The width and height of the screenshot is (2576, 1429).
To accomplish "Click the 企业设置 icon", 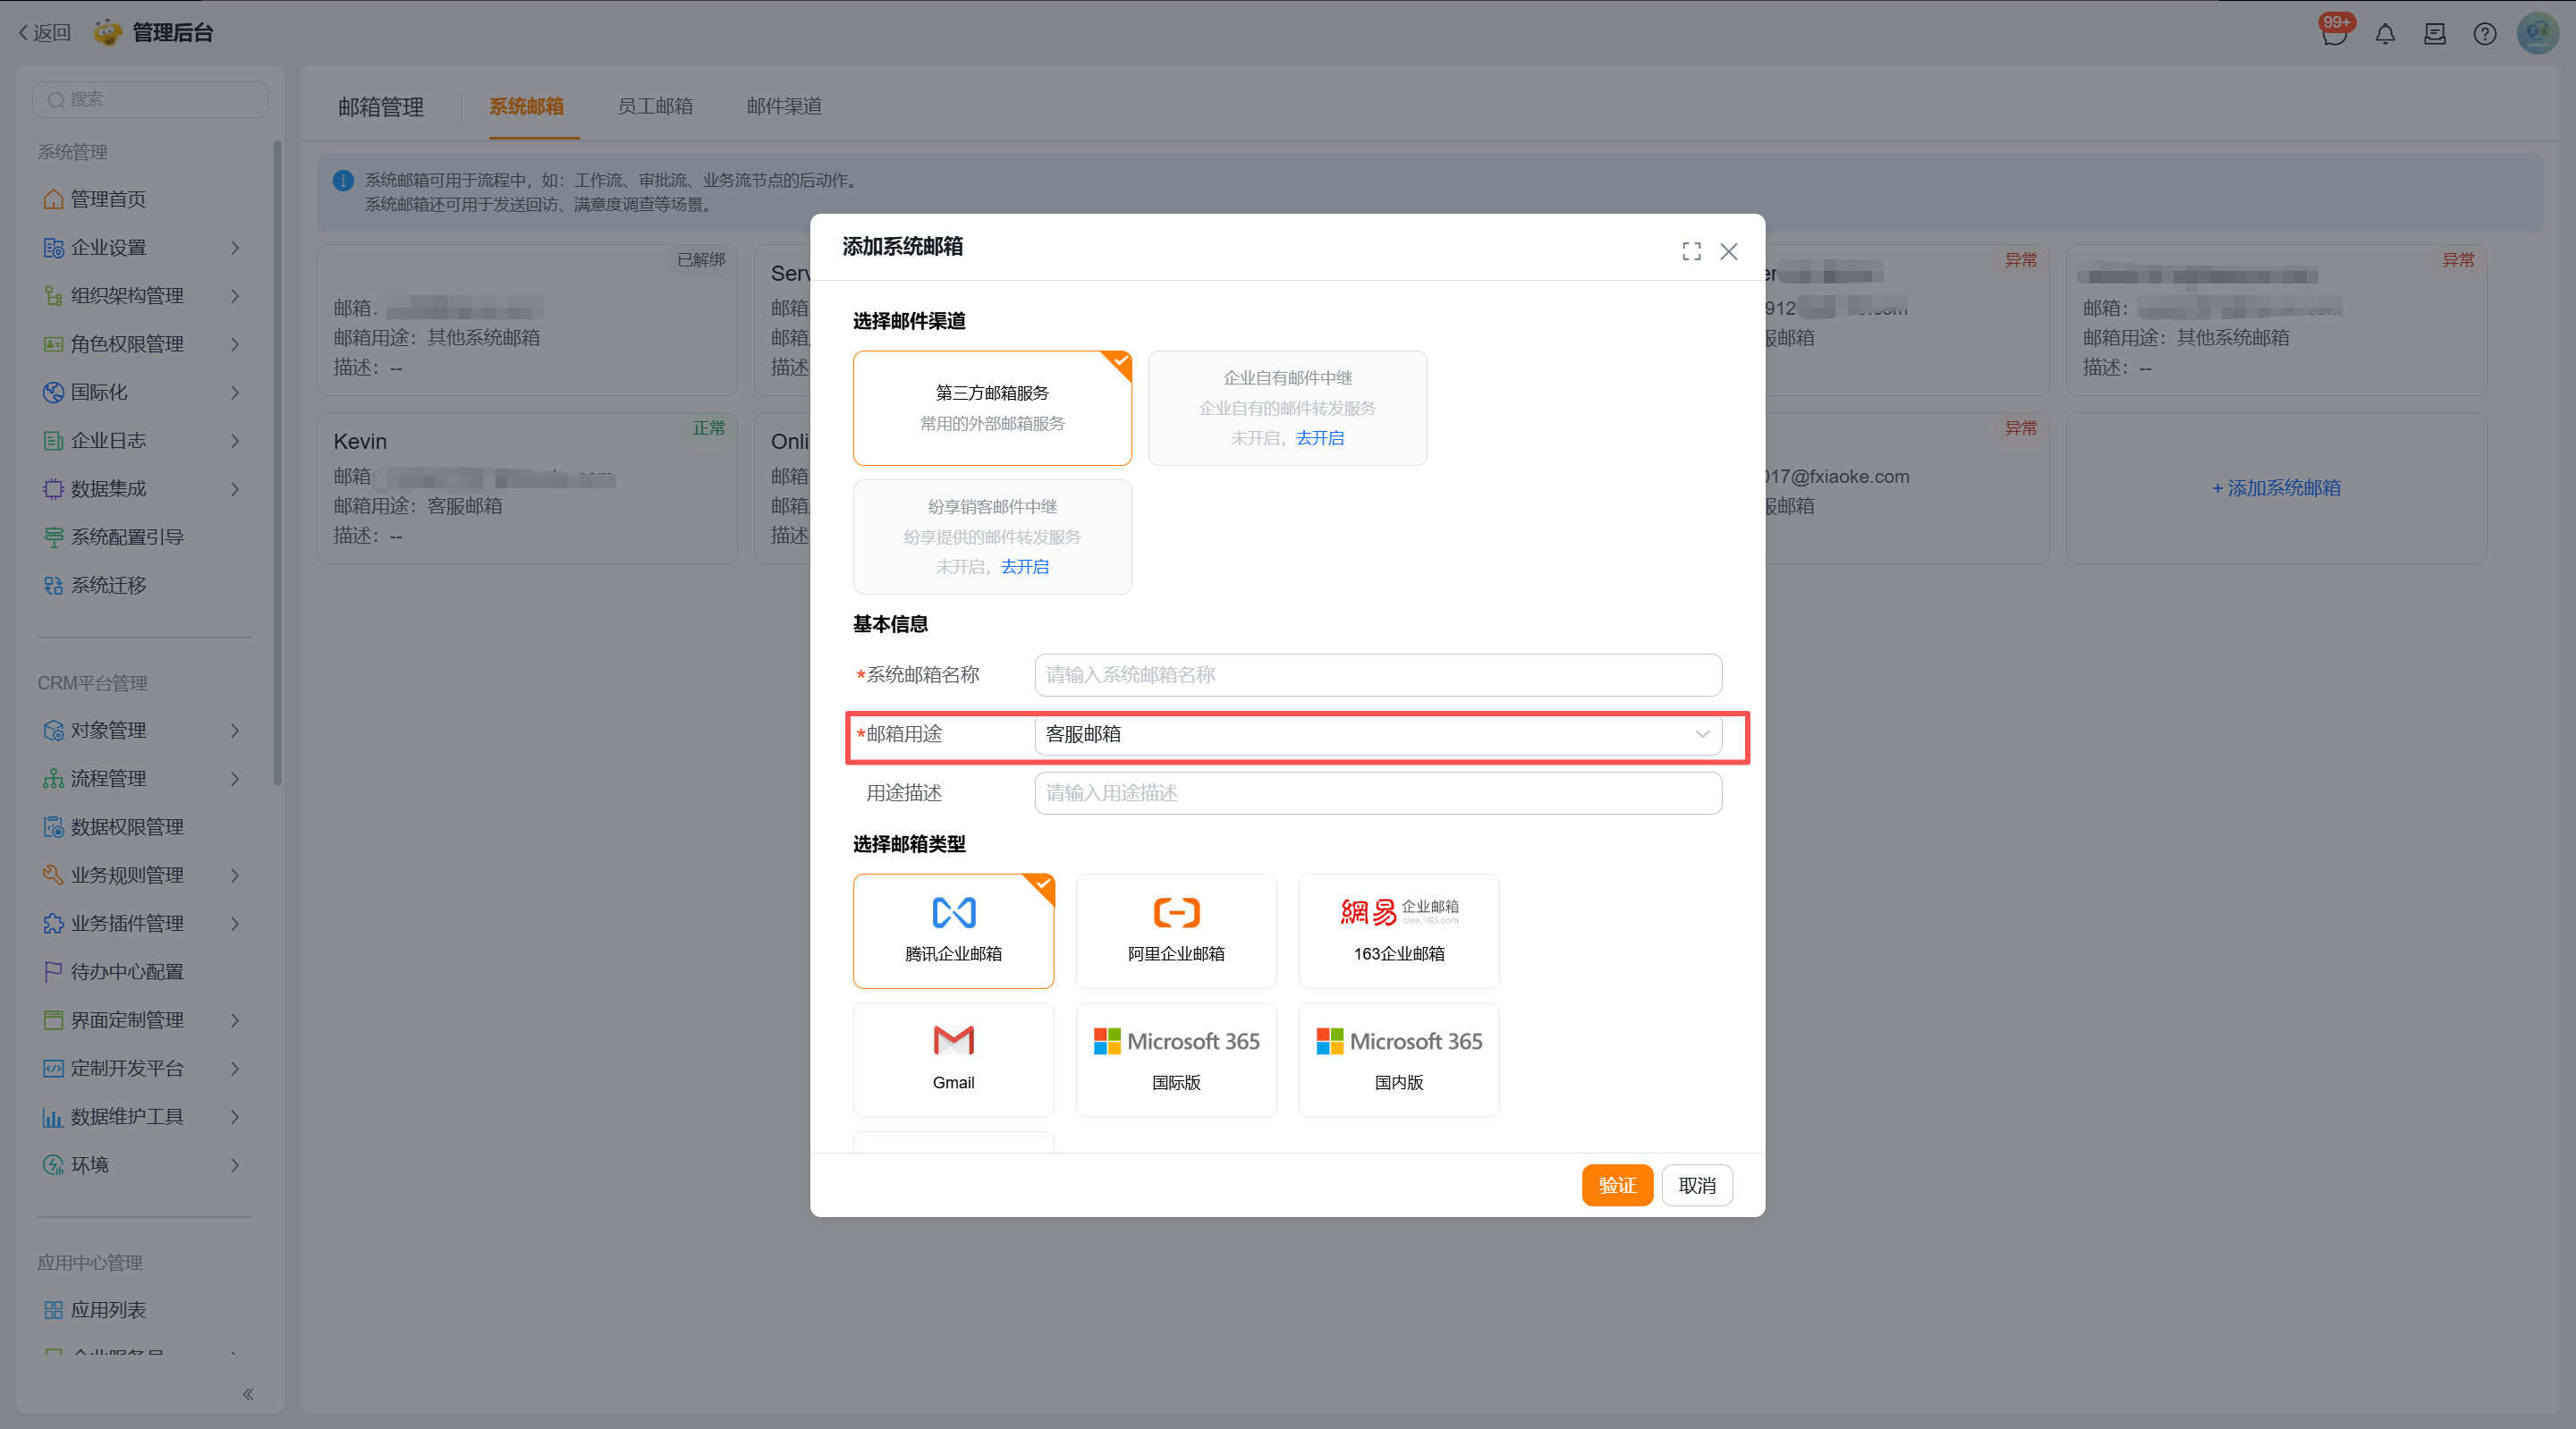I will [53, 248].
